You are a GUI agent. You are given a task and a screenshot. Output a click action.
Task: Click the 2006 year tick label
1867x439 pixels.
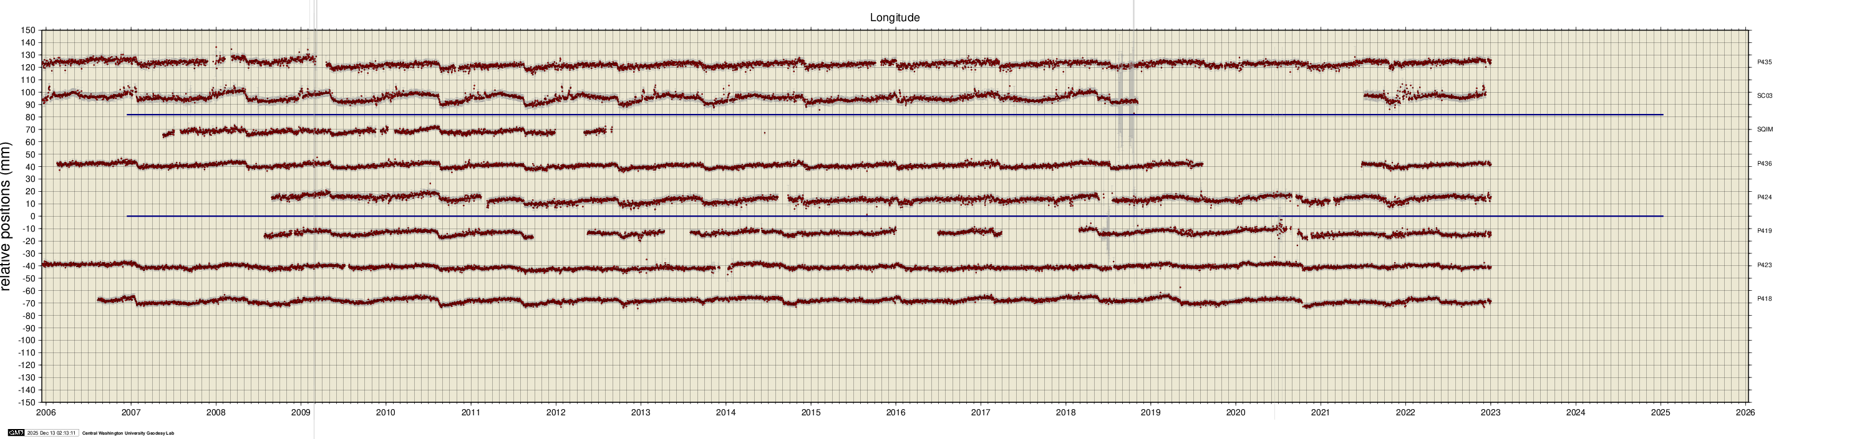coord(46,413)
